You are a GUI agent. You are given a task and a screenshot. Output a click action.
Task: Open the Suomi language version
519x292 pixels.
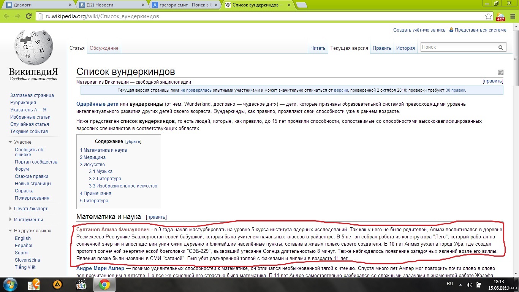[x=22, y=253]
